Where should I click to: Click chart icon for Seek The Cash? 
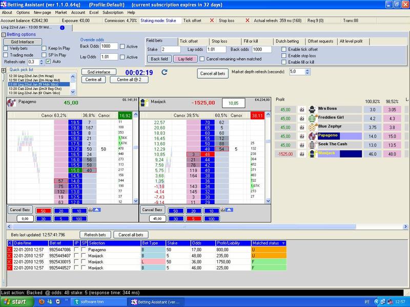[x=302, y=145]
